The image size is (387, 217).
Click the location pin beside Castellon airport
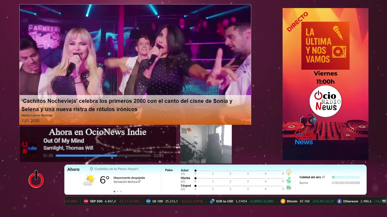coord(92,169)
